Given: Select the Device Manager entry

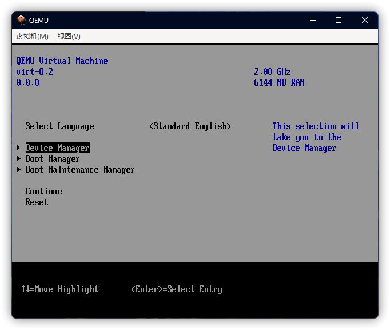Looking at the screenshot, I should coord(57,148).
